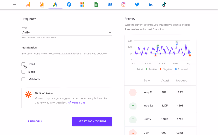Image resolution: width=218 pixels, height=135 pixels.
Task: Open the Google Business Profile tab
Action: (110, 5)
